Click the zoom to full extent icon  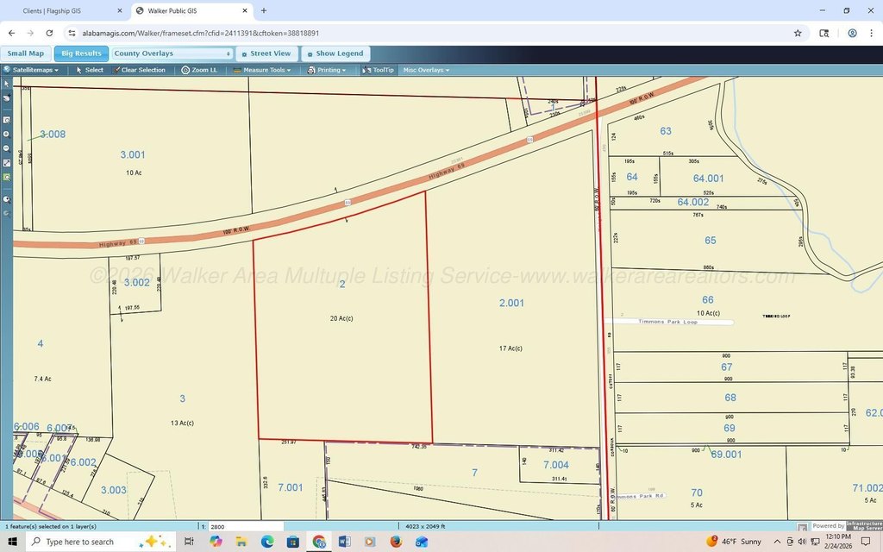(7, 163)
